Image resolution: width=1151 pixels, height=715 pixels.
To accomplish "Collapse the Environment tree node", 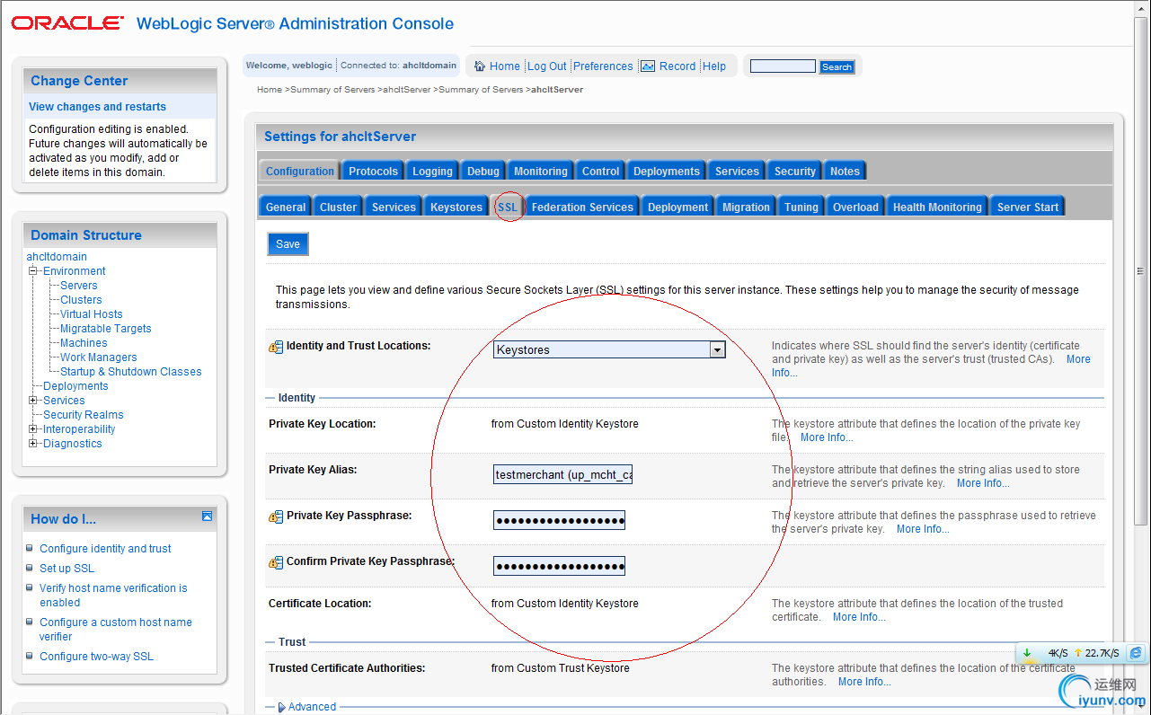I will (33, 271).
